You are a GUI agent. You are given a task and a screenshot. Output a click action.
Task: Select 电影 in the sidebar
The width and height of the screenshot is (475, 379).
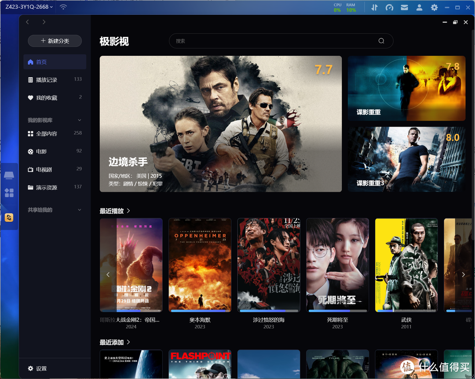pyautogui.click(x=41, y=152)
